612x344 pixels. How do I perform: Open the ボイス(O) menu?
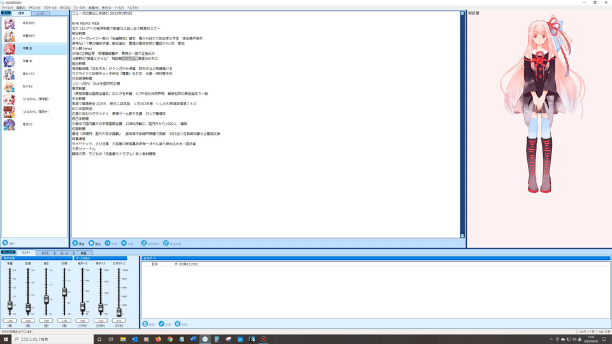tap(65, 8)
